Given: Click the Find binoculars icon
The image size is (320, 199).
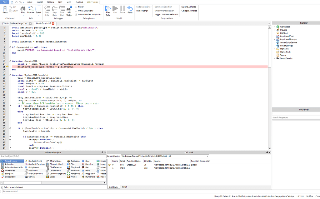Looking at the screenshot, I should 23,8.
